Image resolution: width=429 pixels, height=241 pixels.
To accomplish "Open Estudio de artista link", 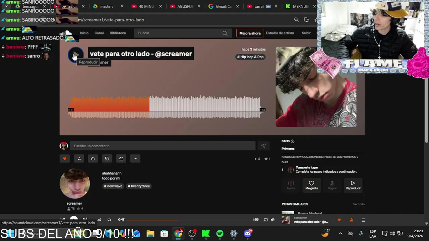I will click(x=280, y=33).
